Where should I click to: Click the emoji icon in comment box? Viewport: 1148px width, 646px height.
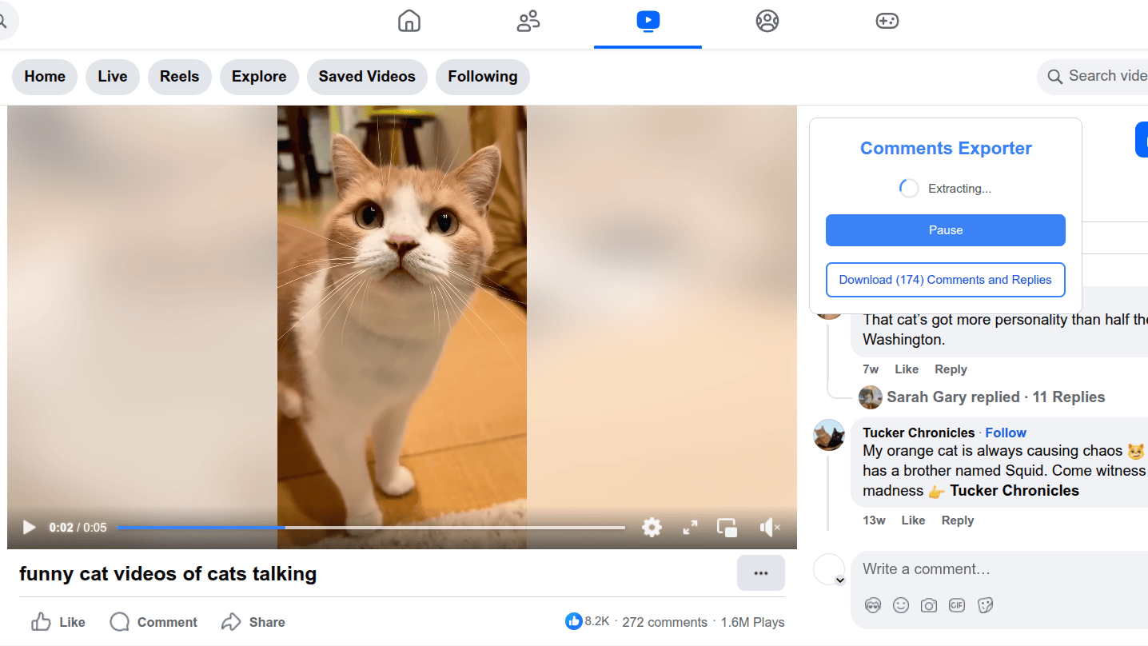[x=901, y=605]
